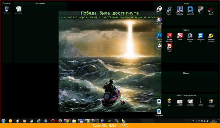Select the Файлы и документы fence title
This screenshot has width=220, height=128.
[x=186, y=96]
